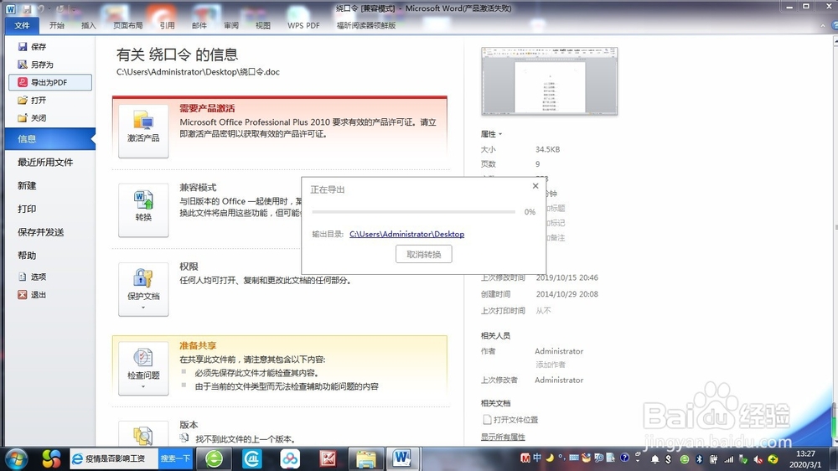Image resolution: width=838 pixels, height=471 pixels.
Task: Click the notification bell tray icon
Action: (654, 458)
